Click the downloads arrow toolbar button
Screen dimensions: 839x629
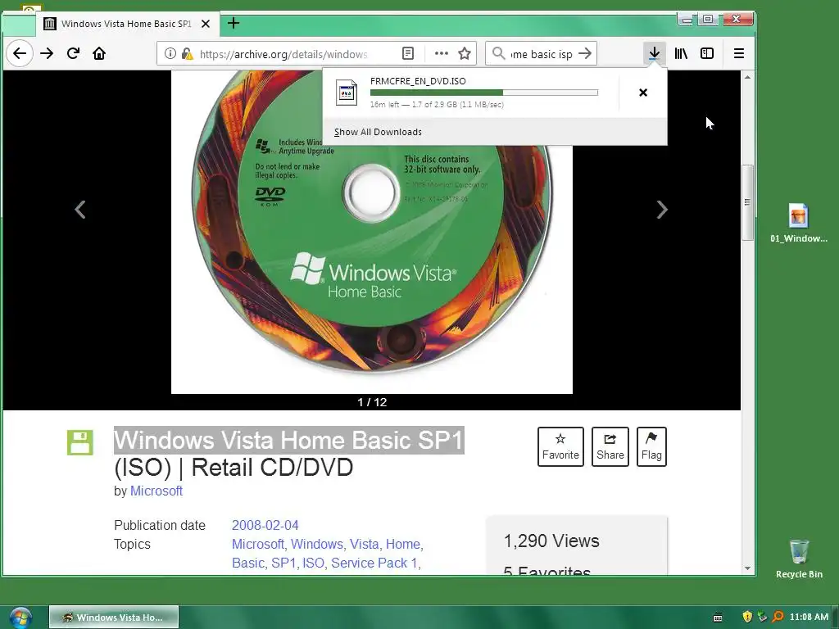pos(654,53)
